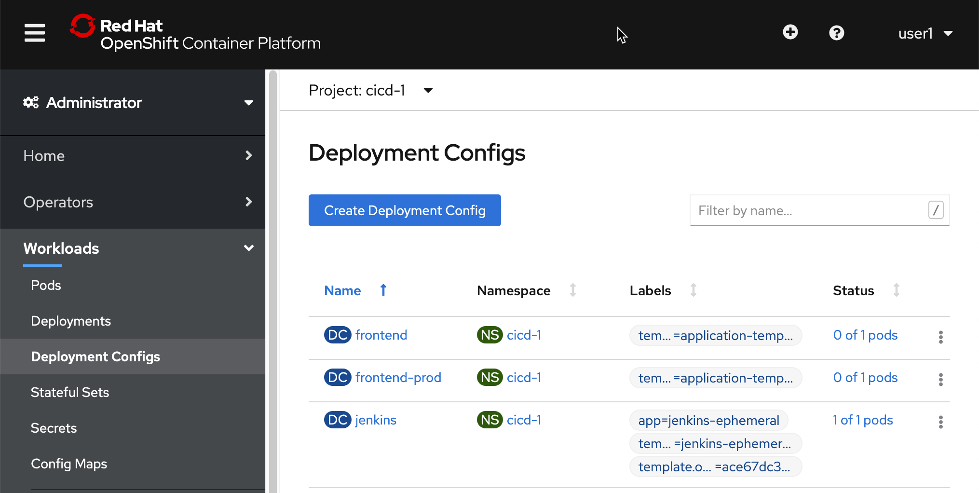Viewport: 979px width, 493px height.
Task: Select Deployment Configs in the sidebar
Action: pos(133,356)
